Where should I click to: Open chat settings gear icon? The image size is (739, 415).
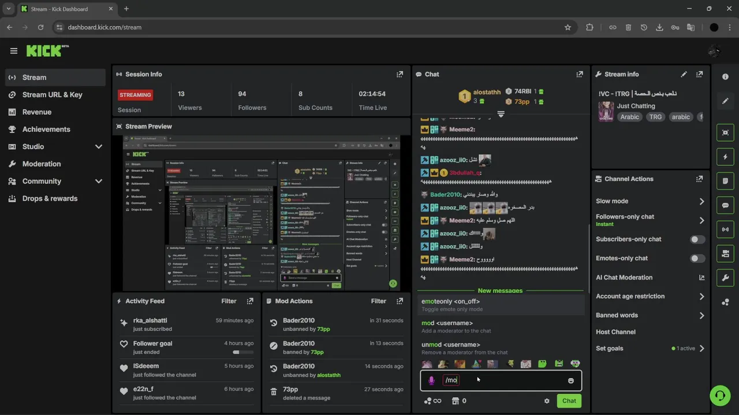[x=547, y=401]
